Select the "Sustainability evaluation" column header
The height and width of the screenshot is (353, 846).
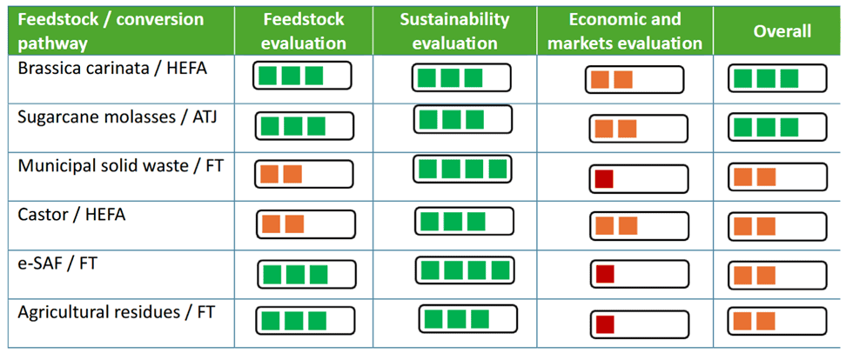461,31
